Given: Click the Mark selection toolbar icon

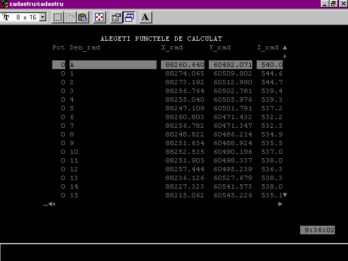Looking at the screenshot, I should 58,17.
